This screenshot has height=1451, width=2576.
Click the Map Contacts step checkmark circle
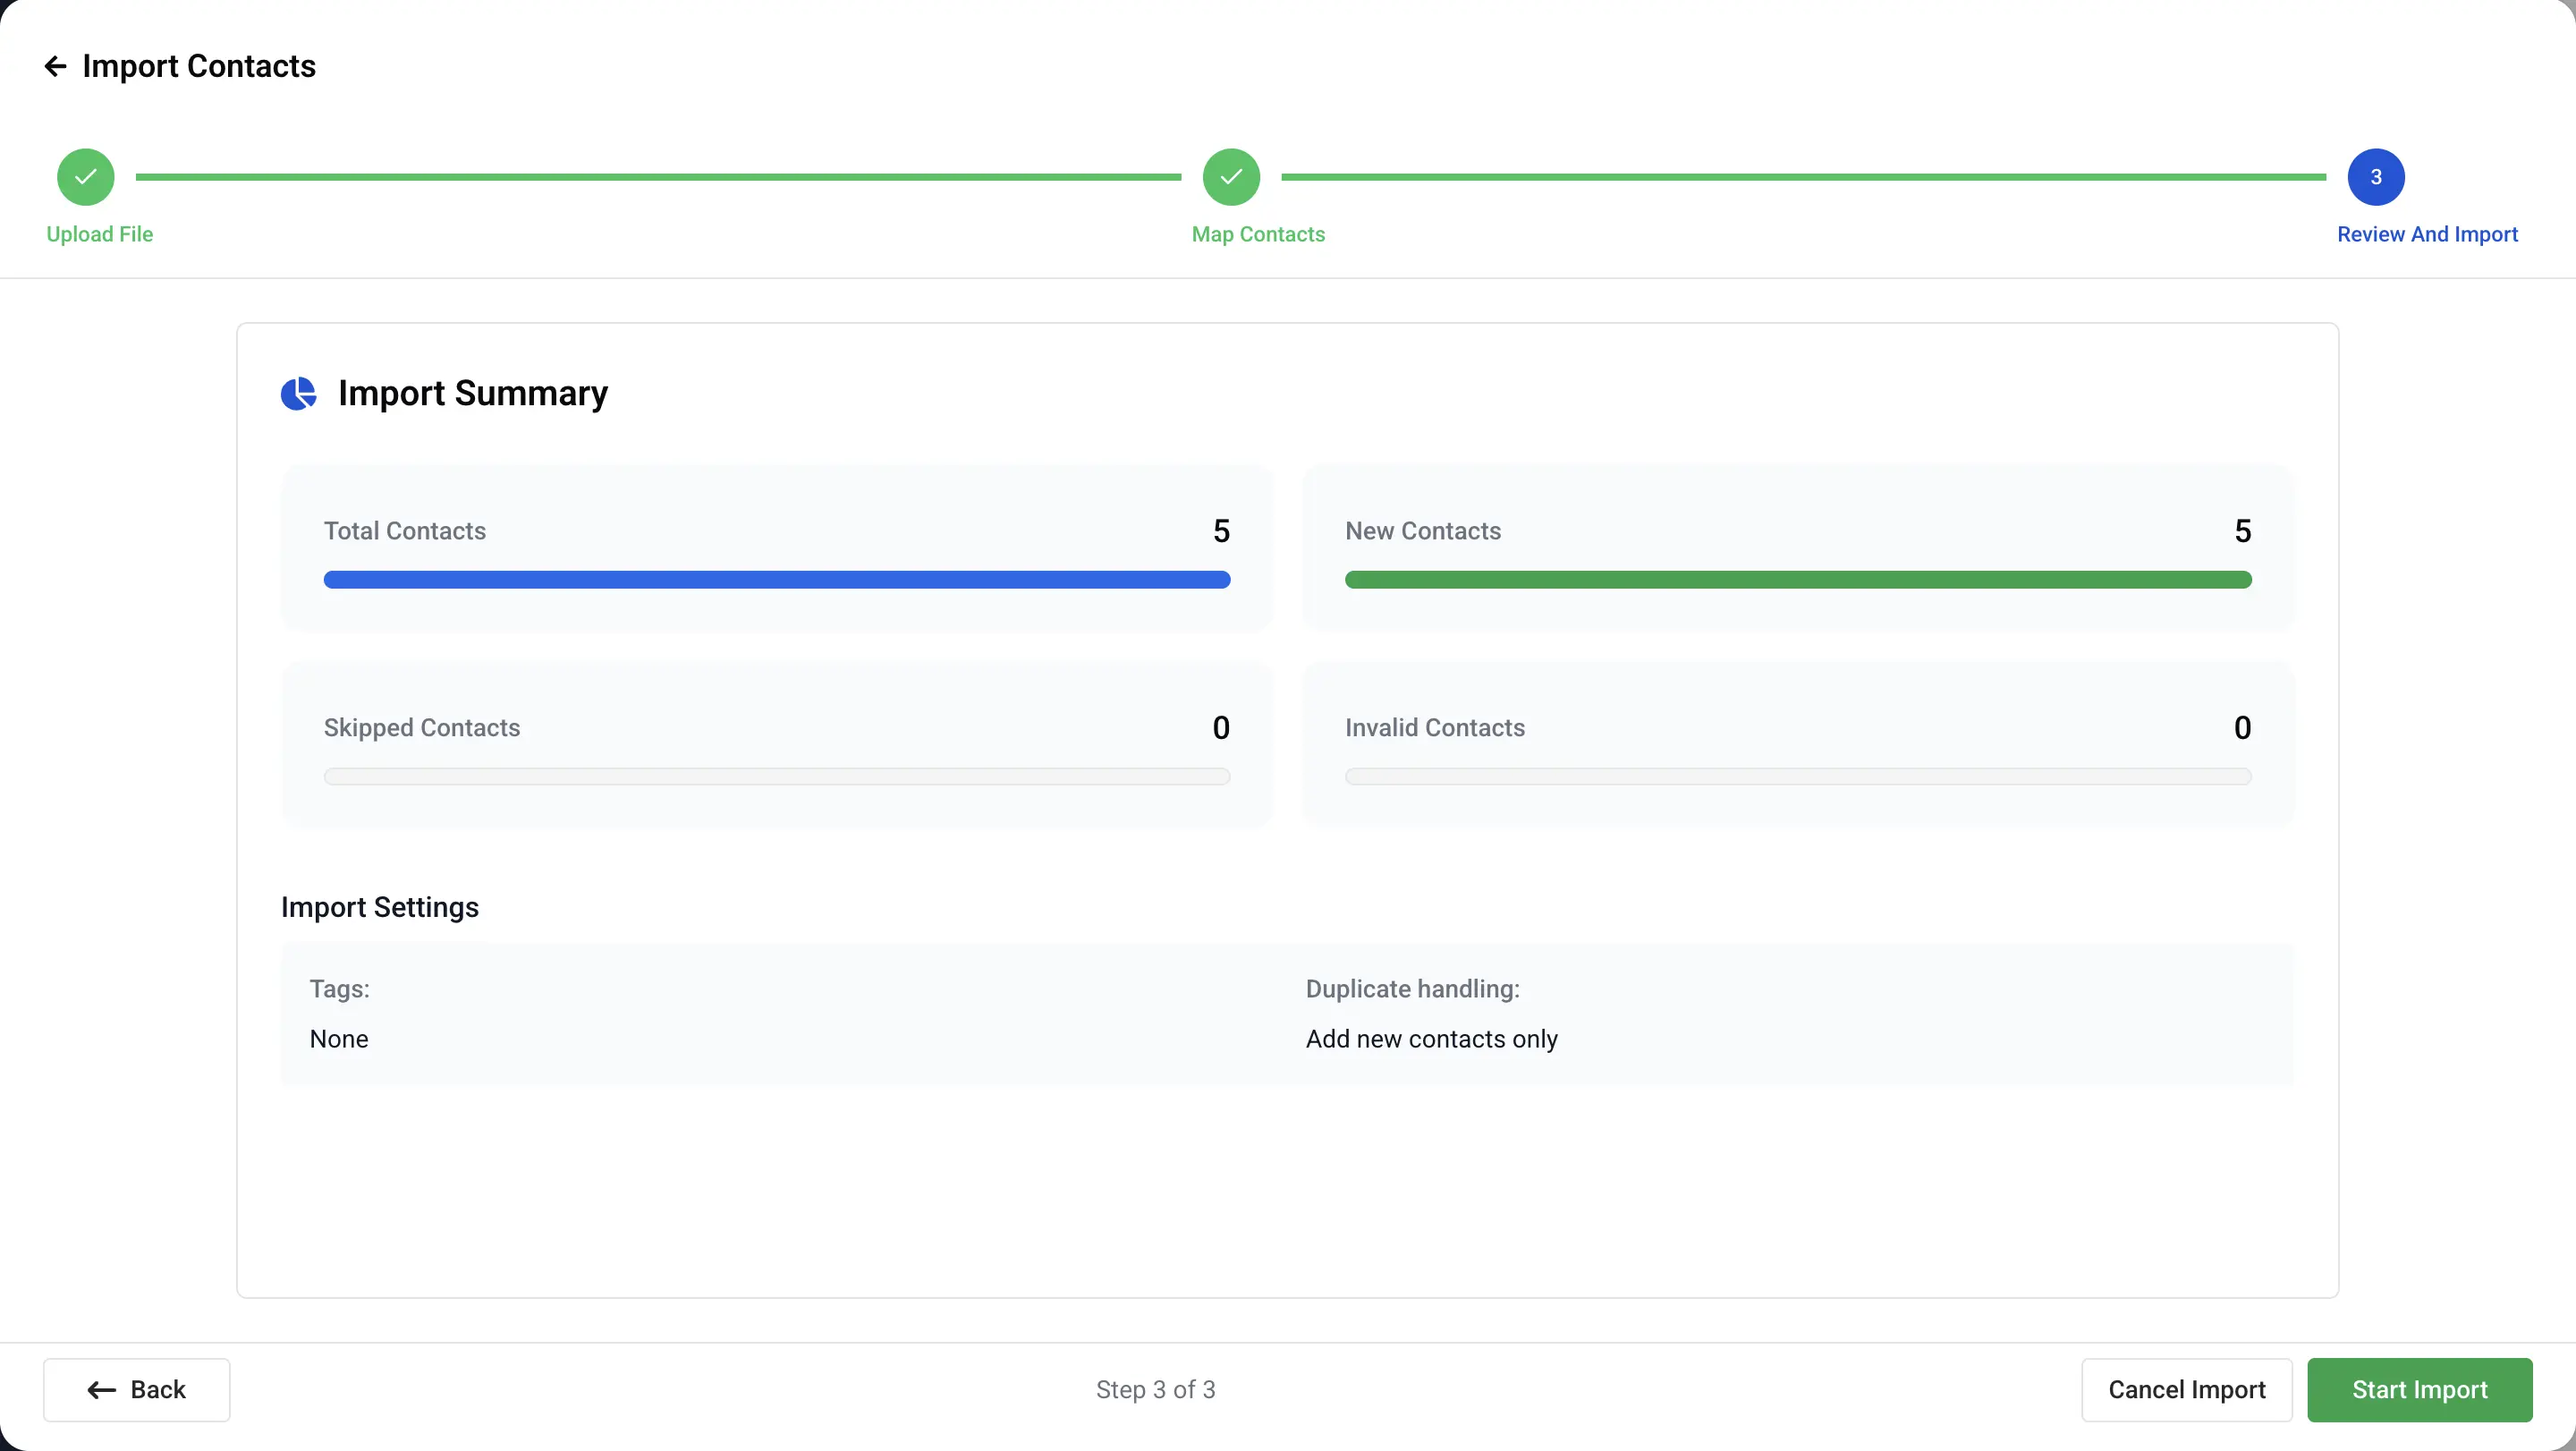[1231, 177]
